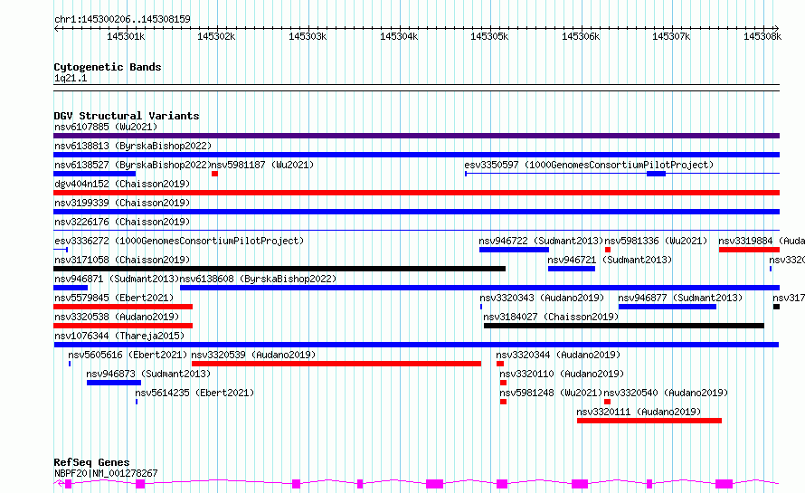
Task: Open the nsv3320344 (Audano2019) label
Action: 558,355
